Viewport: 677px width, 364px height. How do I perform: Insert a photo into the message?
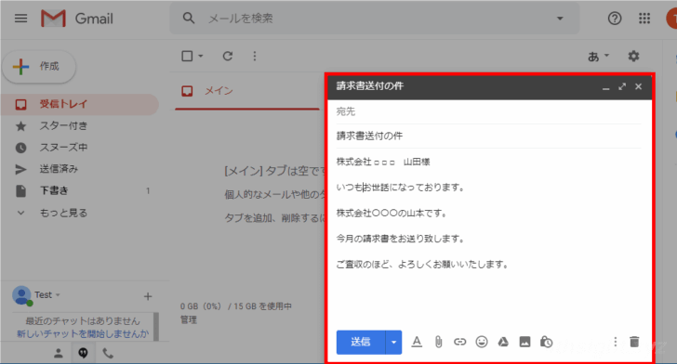pos(524,342)
